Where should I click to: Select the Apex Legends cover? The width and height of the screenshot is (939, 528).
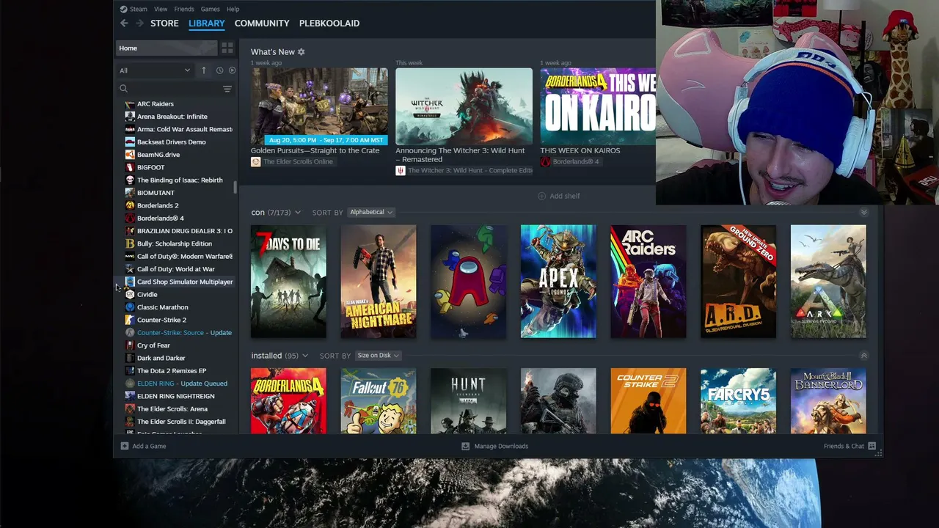coord(558,282)
